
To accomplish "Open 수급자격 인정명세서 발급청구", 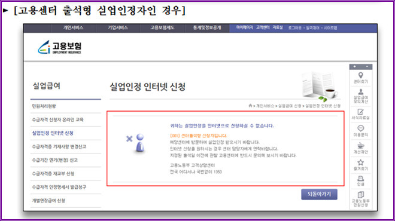I will pos(59,187).
